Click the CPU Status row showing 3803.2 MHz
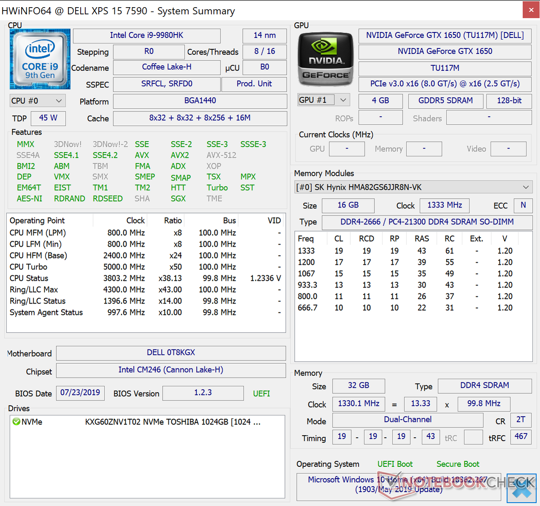This screenshot has width=540, height=506. coord(145,278)
